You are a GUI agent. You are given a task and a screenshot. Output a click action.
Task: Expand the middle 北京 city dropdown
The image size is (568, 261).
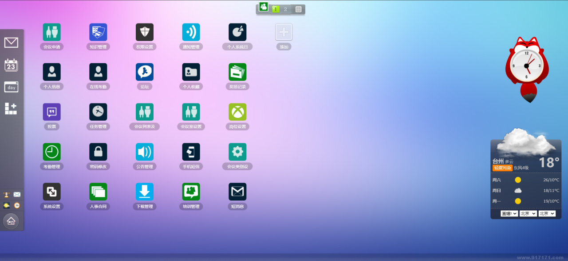pyautogui.click(x=528, y=214)
